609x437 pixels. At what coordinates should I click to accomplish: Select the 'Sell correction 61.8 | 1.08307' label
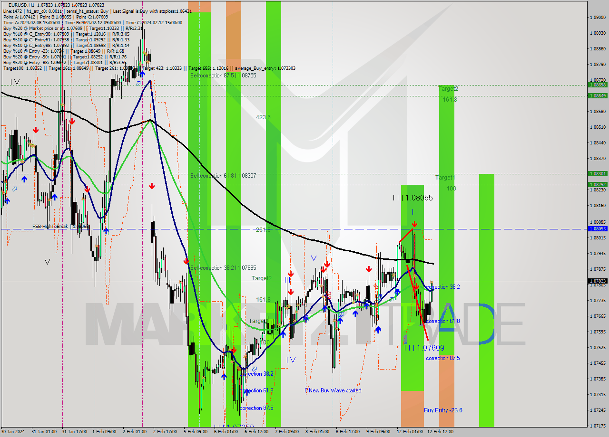click(223, 176)
